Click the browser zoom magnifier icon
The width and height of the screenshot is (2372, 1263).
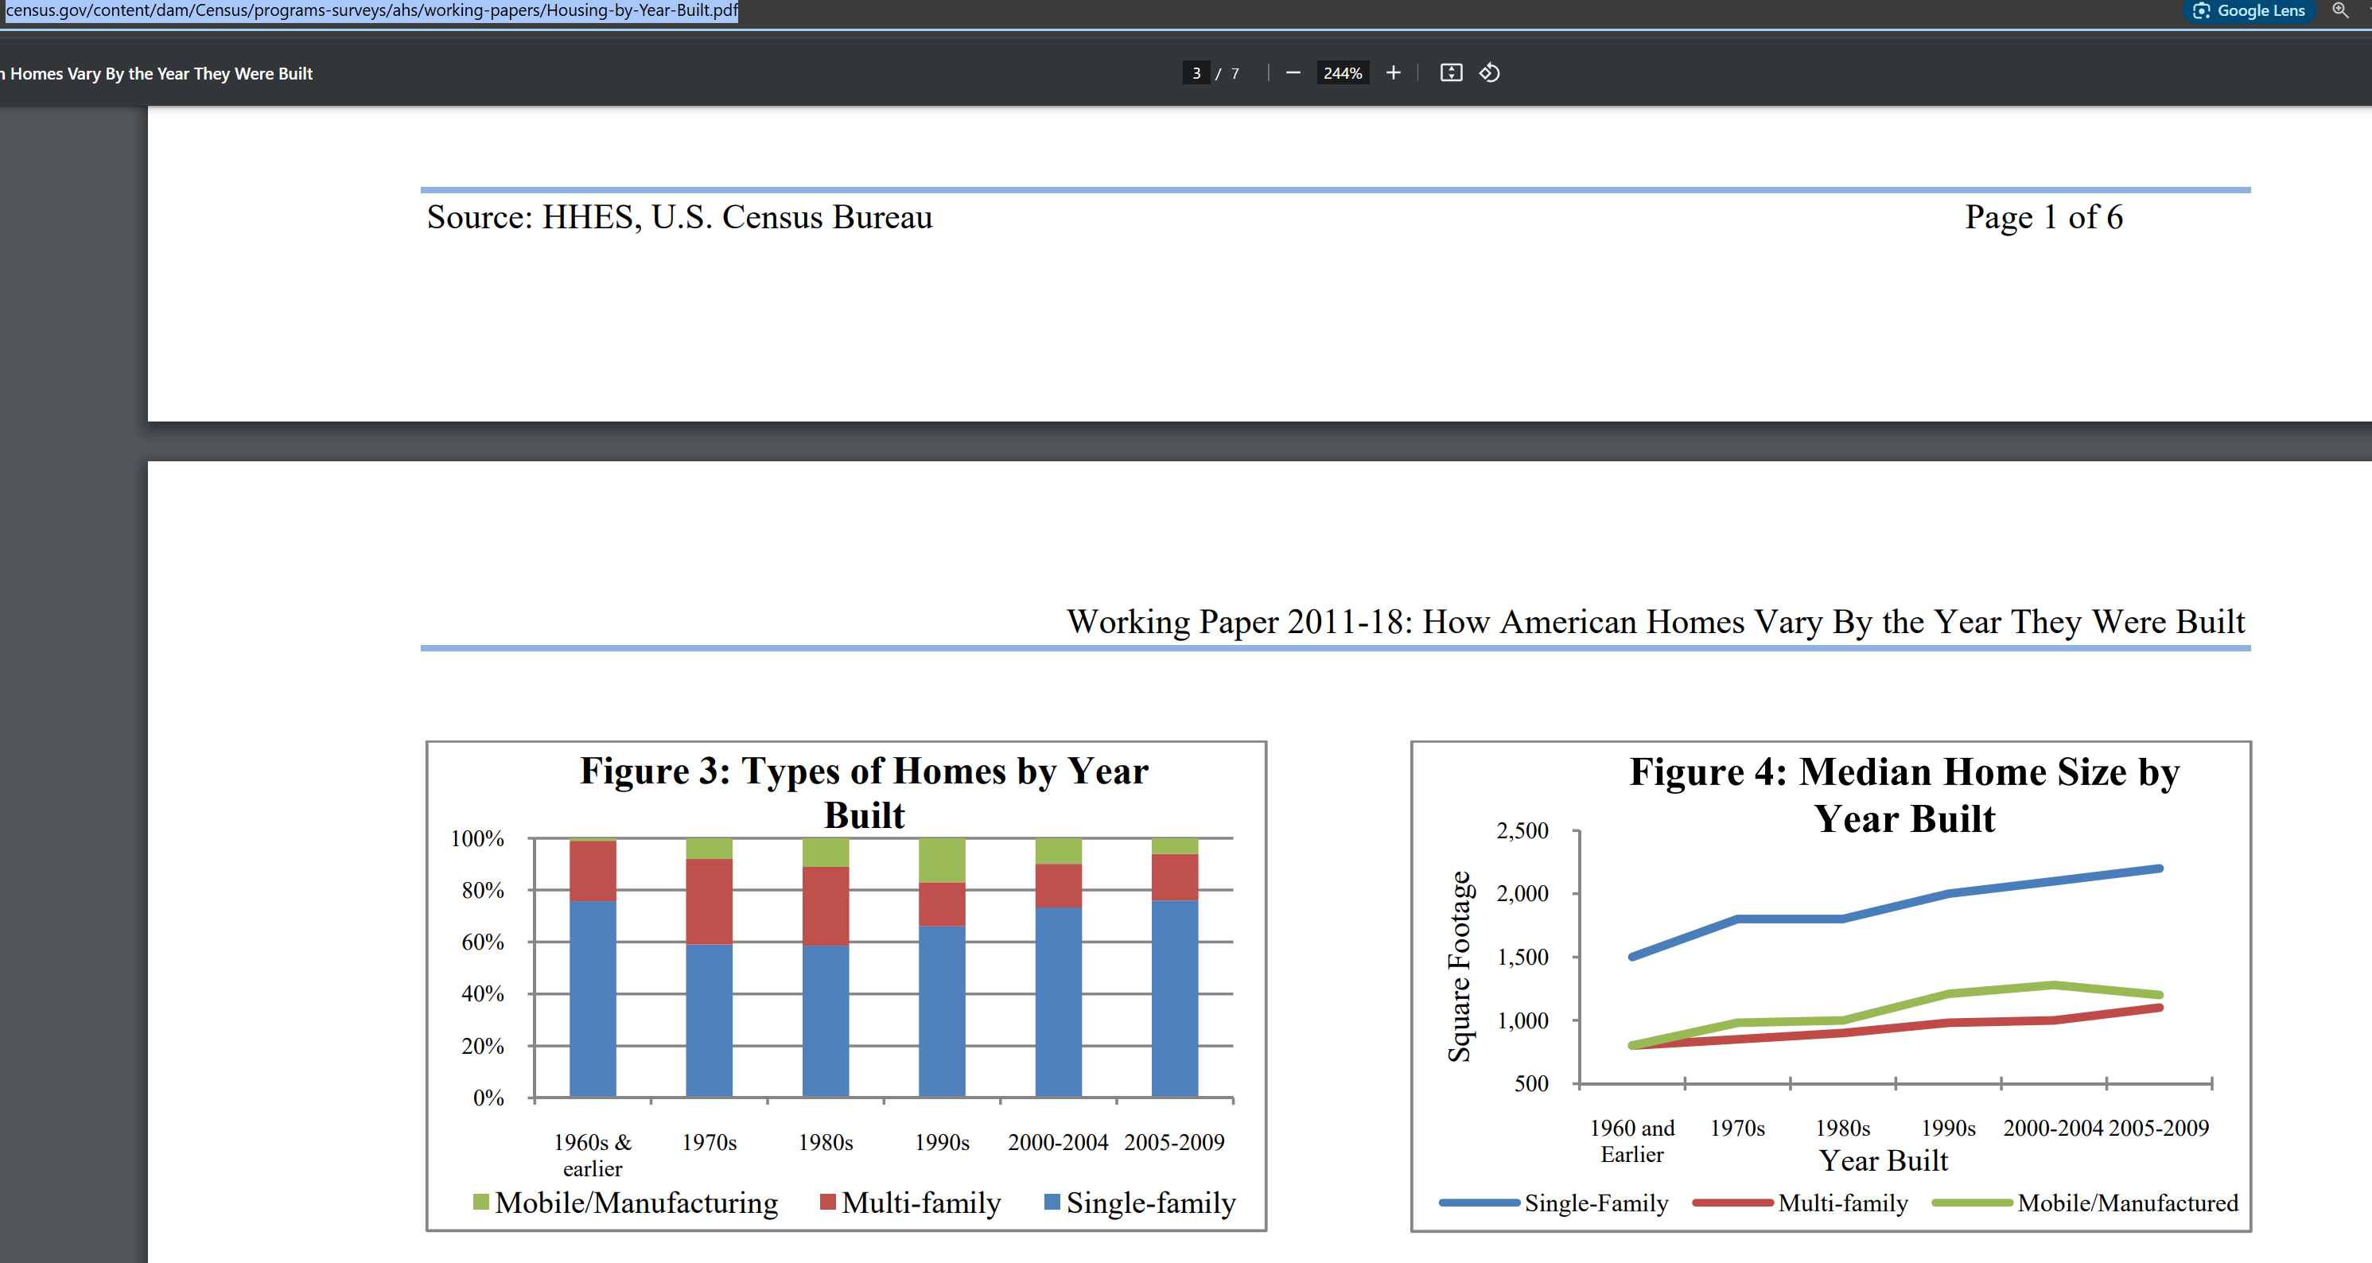coord(2341,10)
